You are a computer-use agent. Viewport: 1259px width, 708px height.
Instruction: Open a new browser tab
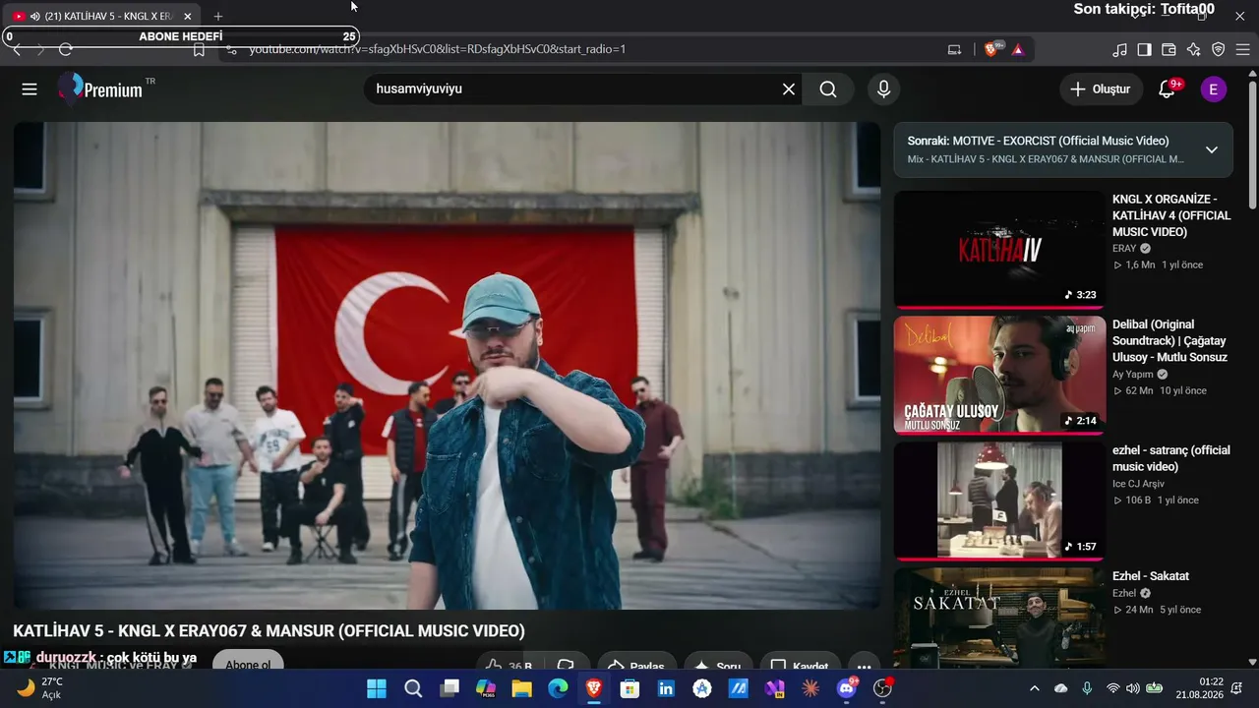(218, 16)
